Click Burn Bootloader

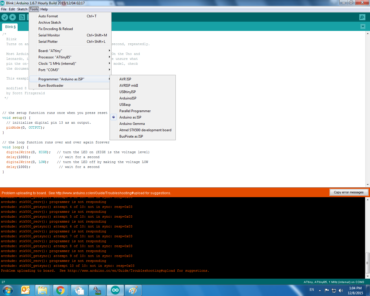click(70, 86)
